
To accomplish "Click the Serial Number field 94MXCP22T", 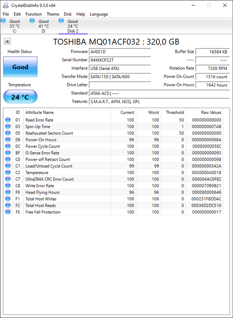I will pos(120,60).
